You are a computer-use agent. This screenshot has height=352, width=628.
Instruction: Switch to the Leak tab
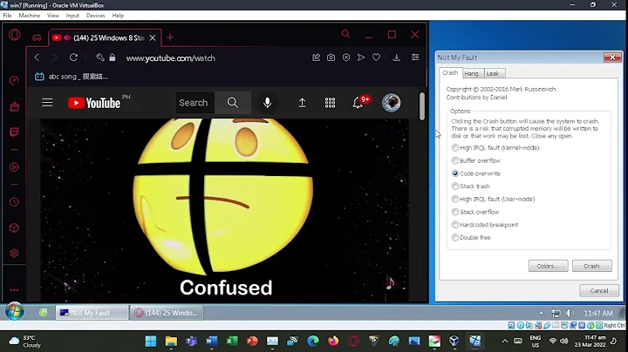pyautogui.click(x=493, y=73)
